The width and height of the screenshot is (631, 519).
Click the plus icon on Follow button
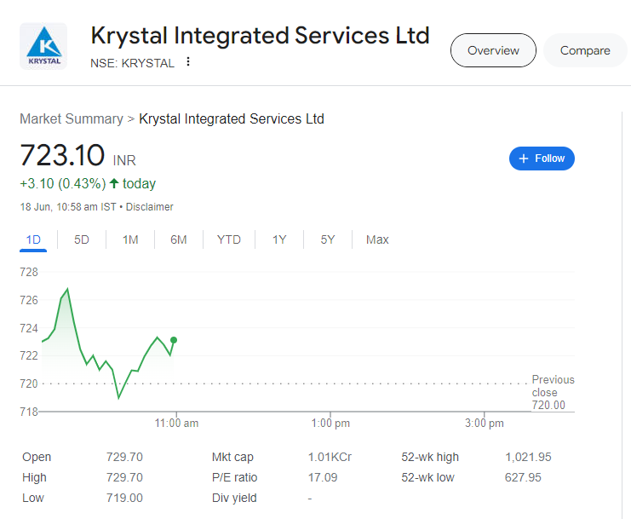[523, 159]
